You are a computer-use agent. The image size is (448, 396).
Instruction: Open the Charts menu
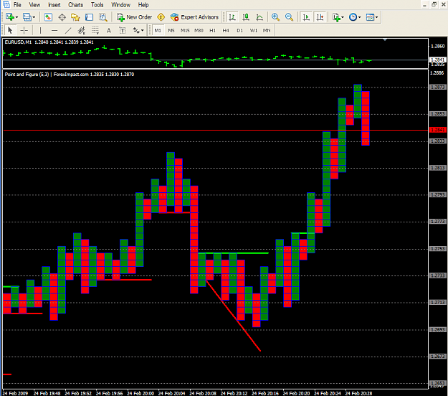(x=76, y=5)
